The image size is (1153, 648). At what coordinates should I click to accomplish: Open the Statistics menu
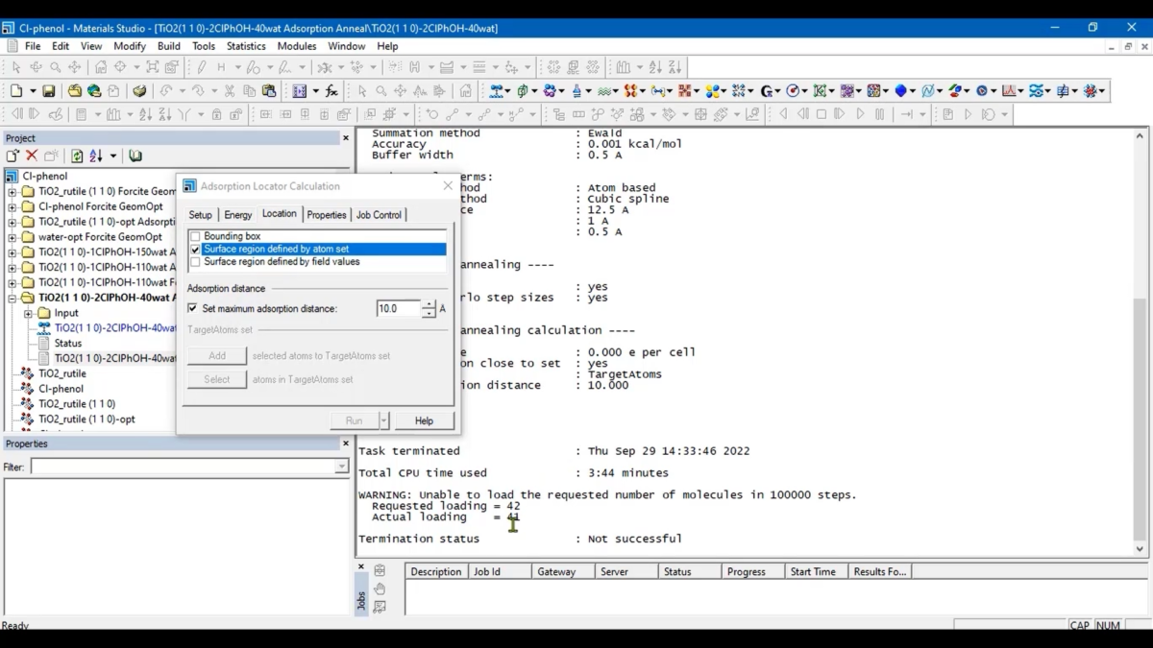(246, 46)
